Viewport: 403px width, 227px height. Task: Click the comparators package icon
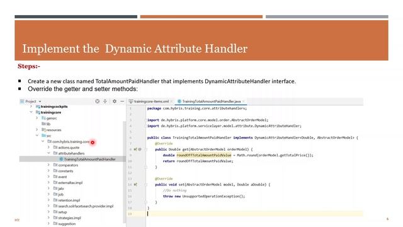(55, 165)
